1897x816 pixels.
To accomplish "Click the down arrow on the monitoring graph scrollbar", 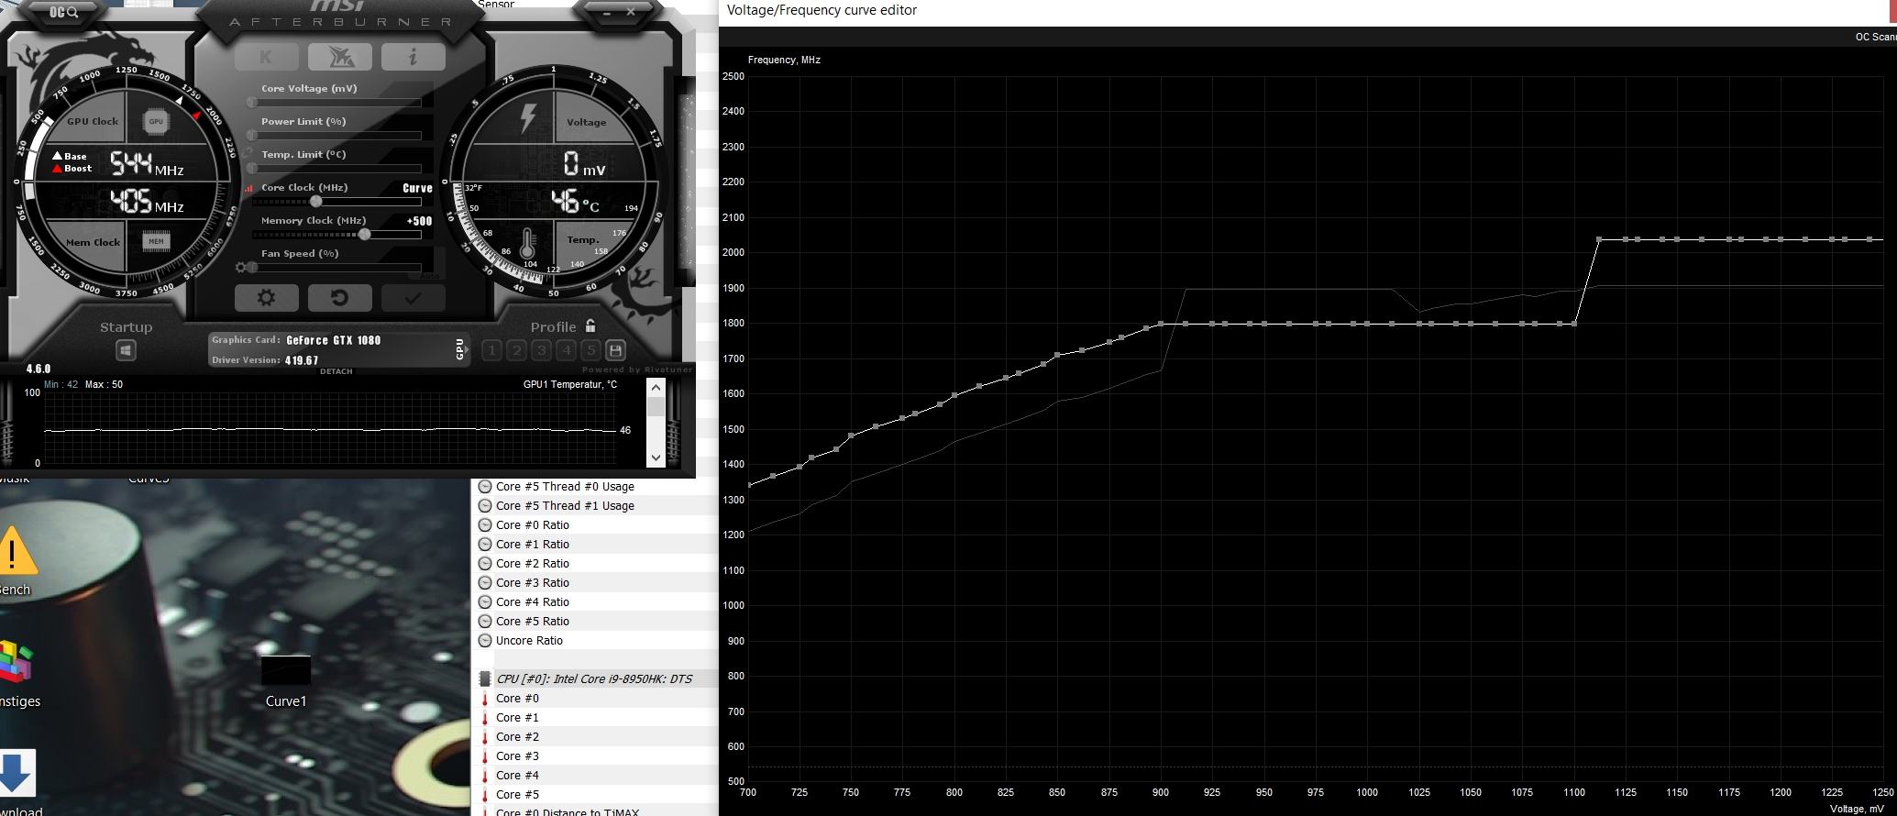I will 656,457.
